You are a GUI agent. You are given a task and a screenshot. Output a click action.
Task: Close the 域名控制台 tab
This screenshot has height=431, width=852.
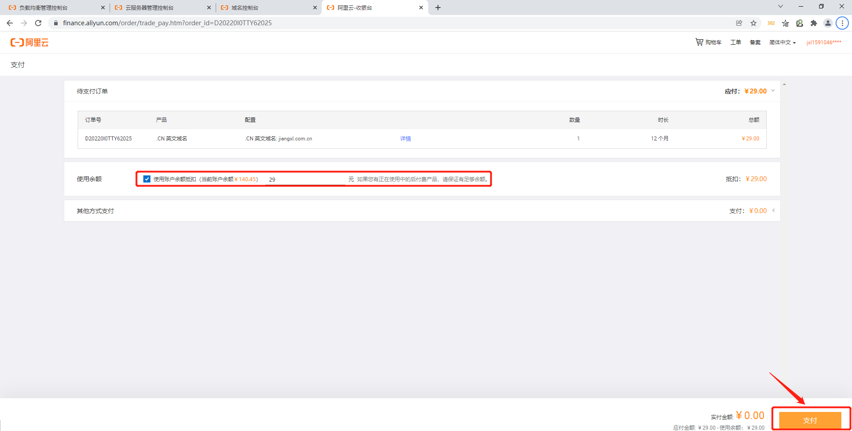pyautogui.click(x=315, y=8)
